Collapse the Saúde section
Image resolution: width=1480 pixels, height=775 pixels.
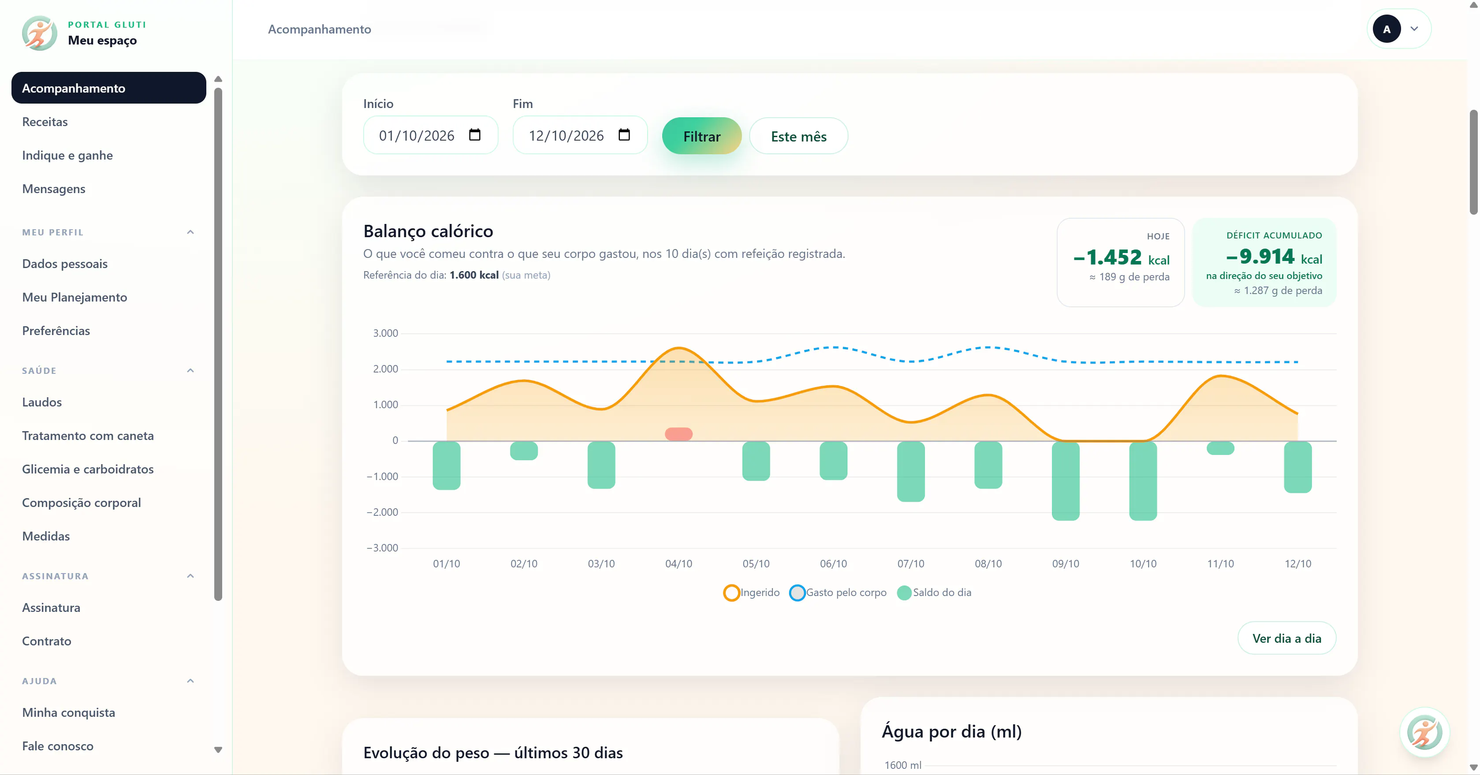click(x=191, y=371)
